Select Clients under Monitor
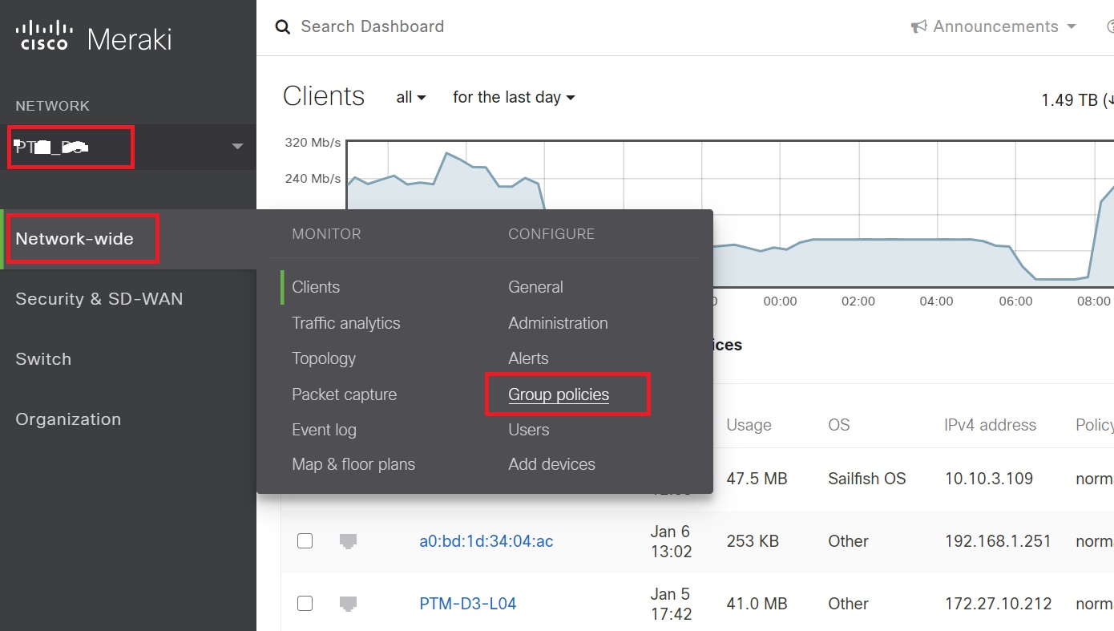Viewport: 1114px width, 631px height. pos(316,287)
